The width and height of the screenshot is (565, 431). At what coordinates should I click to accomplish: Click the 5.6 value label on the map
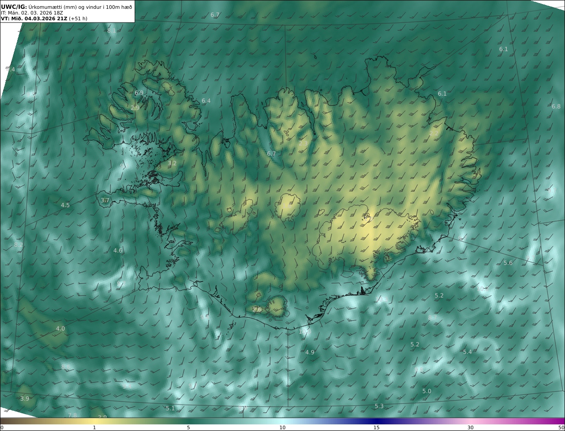508,263
